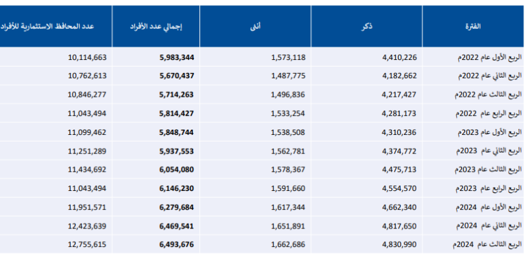Click male value 4,410,226
This screenshot has height=260, width=528.
coord(399,57)
